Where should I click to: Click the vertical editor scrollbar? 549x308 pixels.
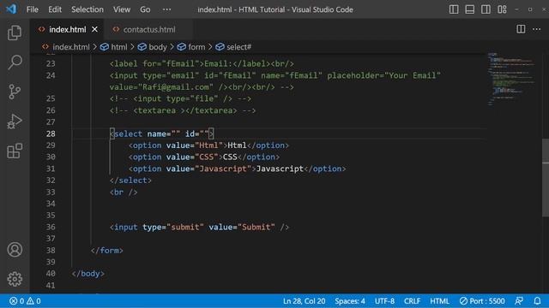[x=546, y=178]
